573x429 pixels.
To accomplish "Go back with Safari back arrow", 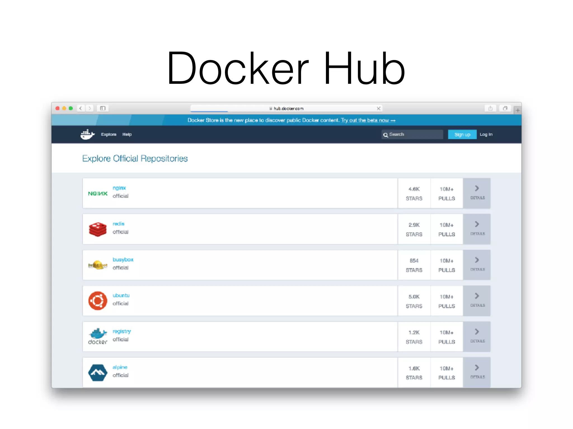I will click(x=81, y=108).
